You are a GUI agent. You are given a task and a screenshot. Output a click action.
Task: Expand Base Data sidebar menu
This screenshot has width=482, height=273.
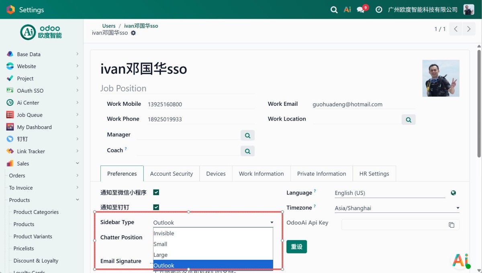coord(77,54)
